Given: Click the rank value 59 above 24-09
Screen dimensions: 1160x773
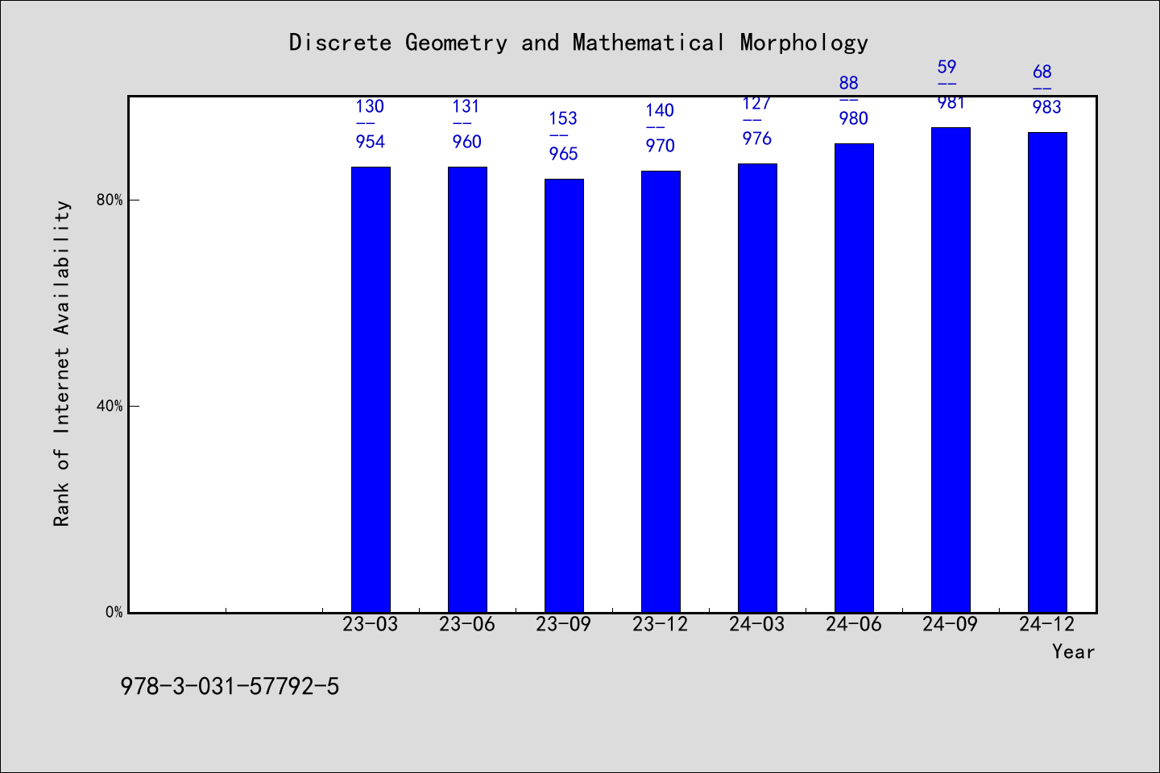Looking at the screenshot, I should [x=947, y=67].
